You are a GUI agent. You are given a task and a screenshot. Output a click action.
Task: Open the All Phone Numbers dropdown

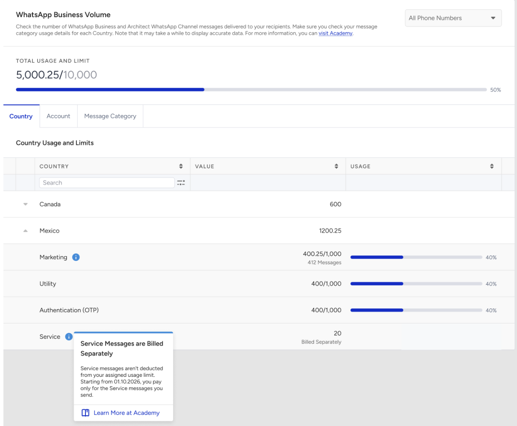pyautogui.click(x=453, y=18)
